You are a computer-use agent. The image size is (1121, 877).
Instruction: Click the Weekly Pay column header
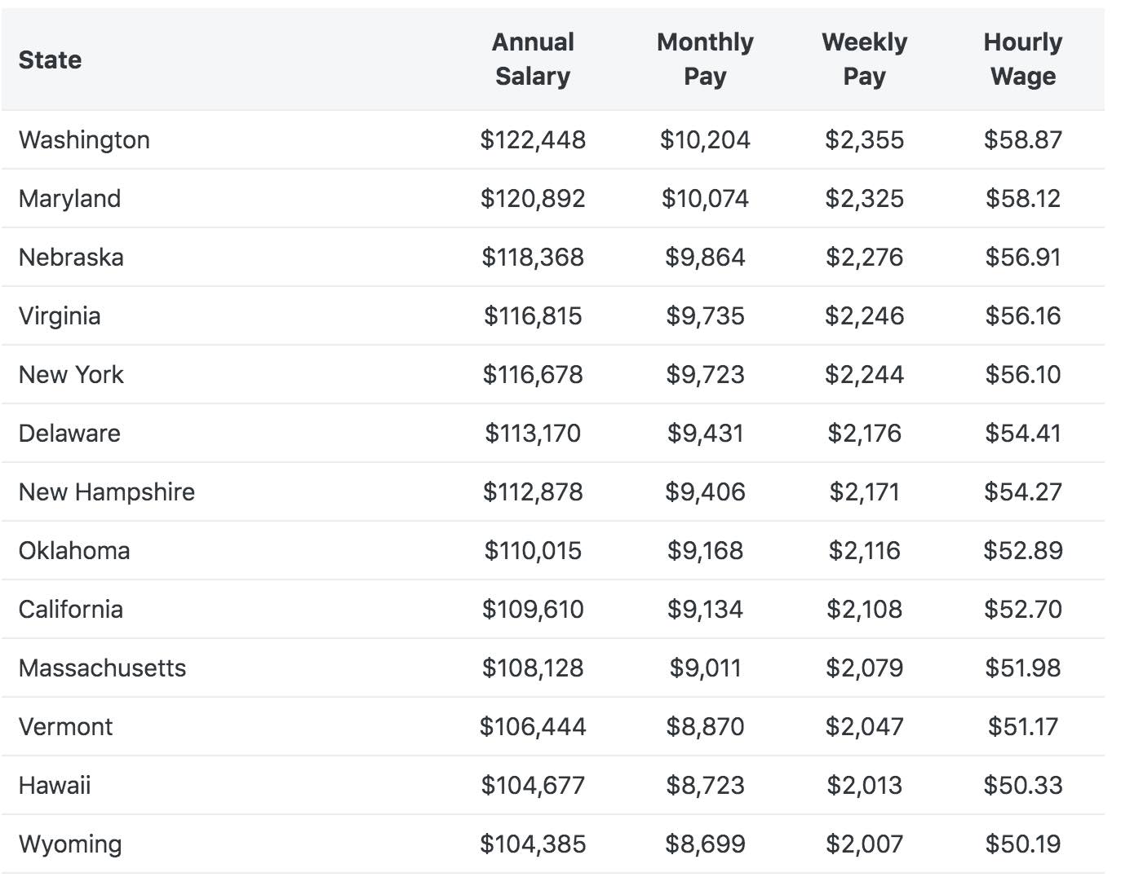[864, 59]
